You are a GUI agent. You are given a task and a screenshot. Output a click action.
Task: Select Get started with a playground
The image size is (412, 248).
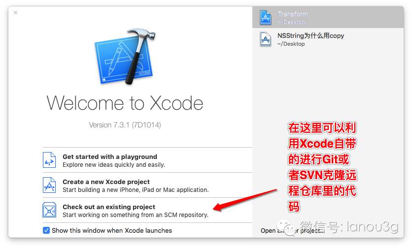(147, 160)
